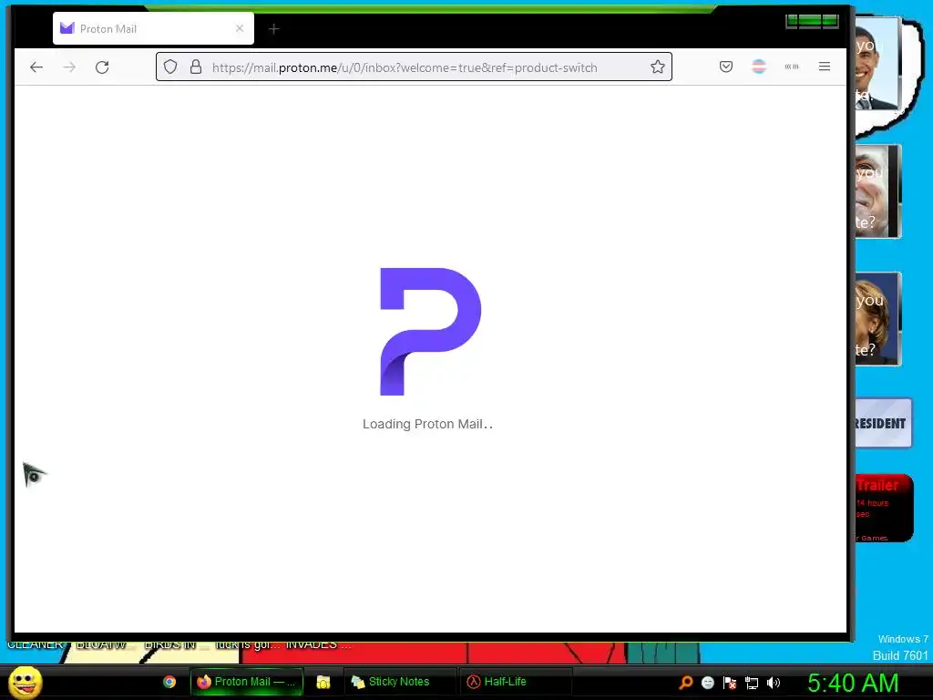Click the browser forward arrow

(x=69, y=67)
